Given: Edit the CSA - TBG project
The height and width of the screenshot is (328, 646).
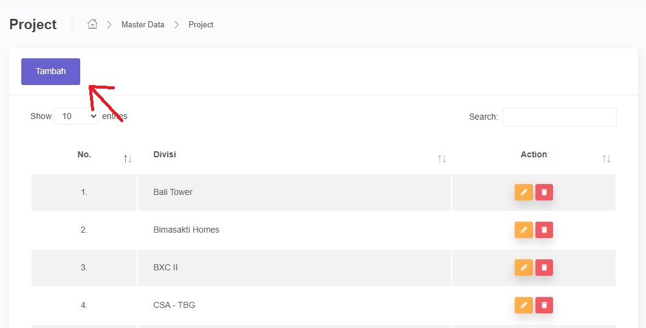Looking at the screenshot, I should tap(523, 306).
